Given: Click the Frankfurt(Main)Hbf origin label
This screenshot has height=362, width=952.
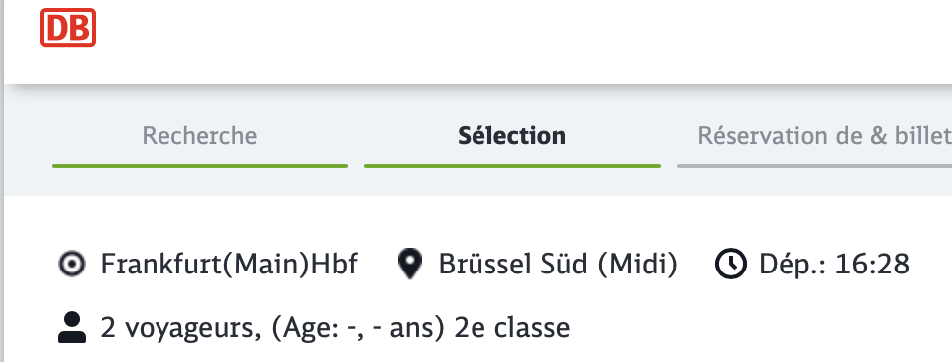Looking at the screenshot, I should click(229, 265).
